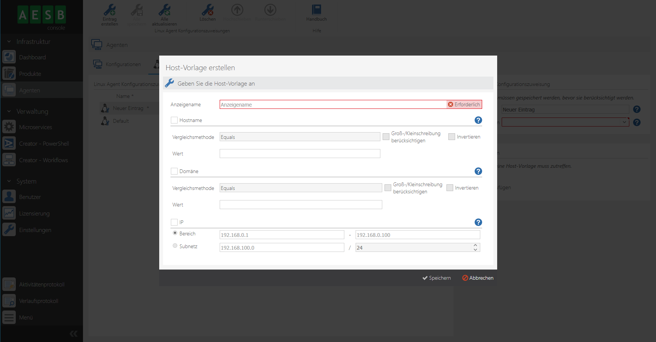Open the Domäne Vergleichsmethode Equals dropdown

[300, 188]
